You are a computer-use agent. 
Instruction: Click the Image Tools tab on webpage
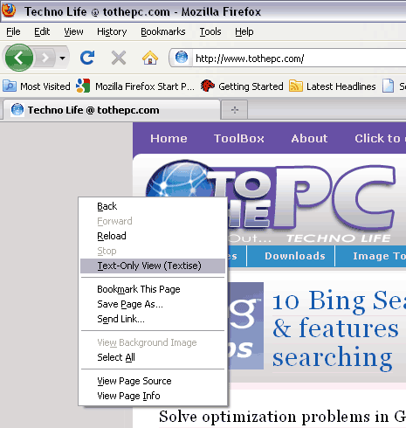(x=379, y=256)
